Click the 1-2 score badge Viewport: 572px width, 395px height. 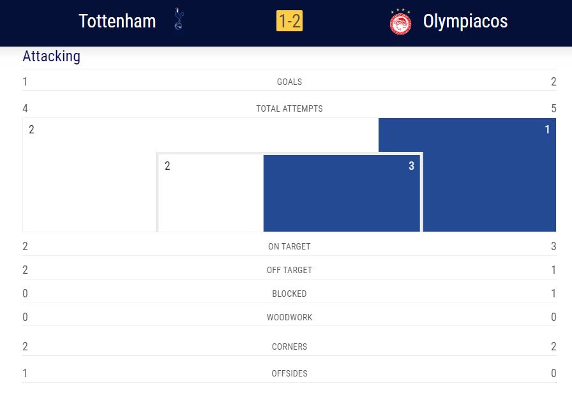[289, 21]
